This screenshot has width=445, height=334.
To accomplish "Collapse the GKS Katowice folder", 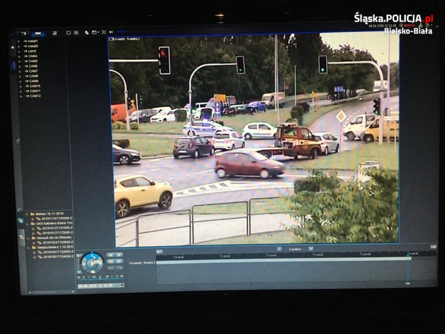I will (x=28, y=223).
